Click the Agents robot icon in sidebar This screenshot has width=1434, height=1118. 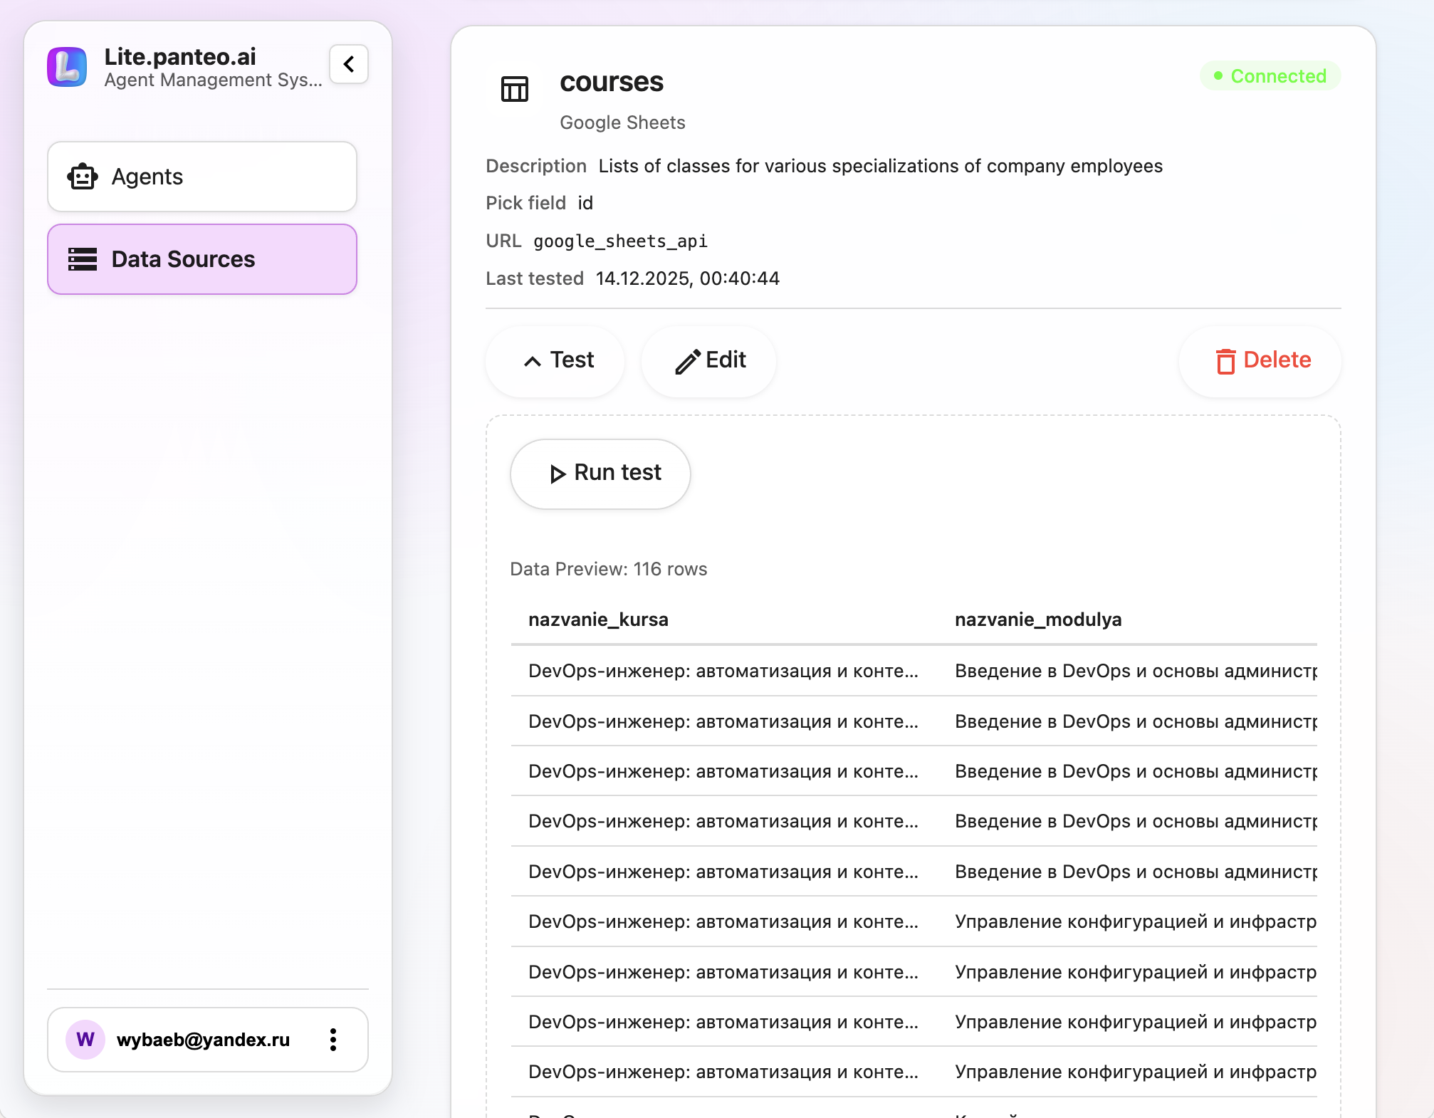83,176
